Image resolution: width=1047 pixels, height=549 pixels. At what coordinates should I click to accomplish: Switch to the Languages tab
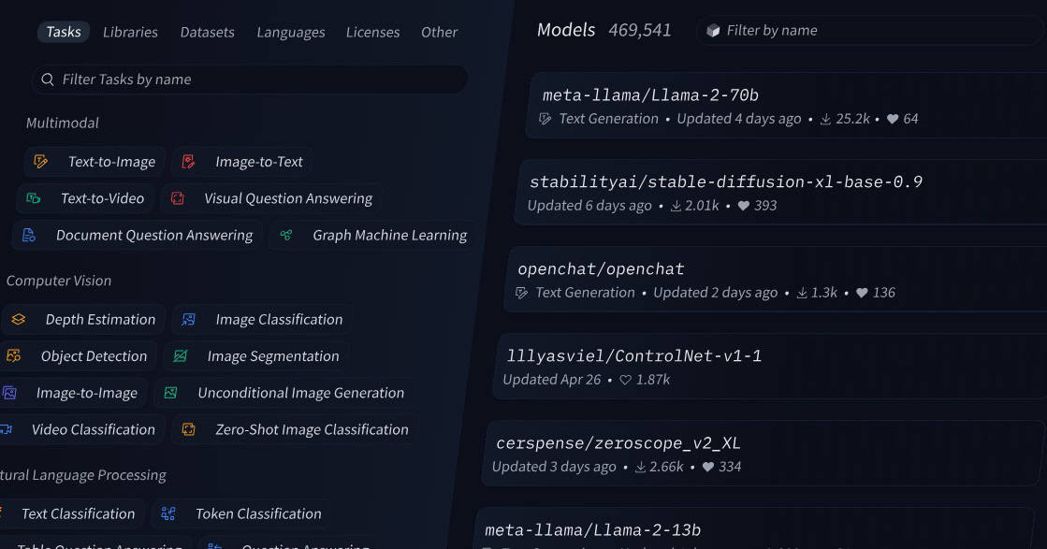click(x=290, y=32)
